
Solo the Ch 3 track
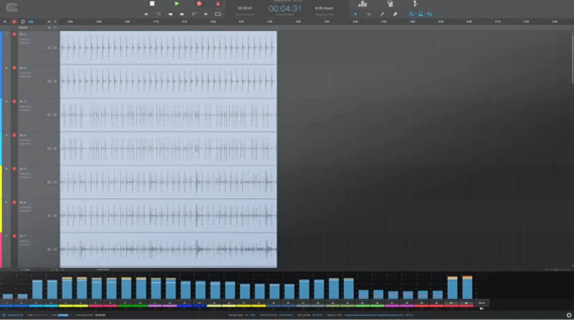55,115
